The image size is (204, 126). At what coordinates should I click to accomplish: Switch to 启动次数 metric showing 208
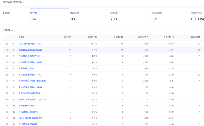114,17
